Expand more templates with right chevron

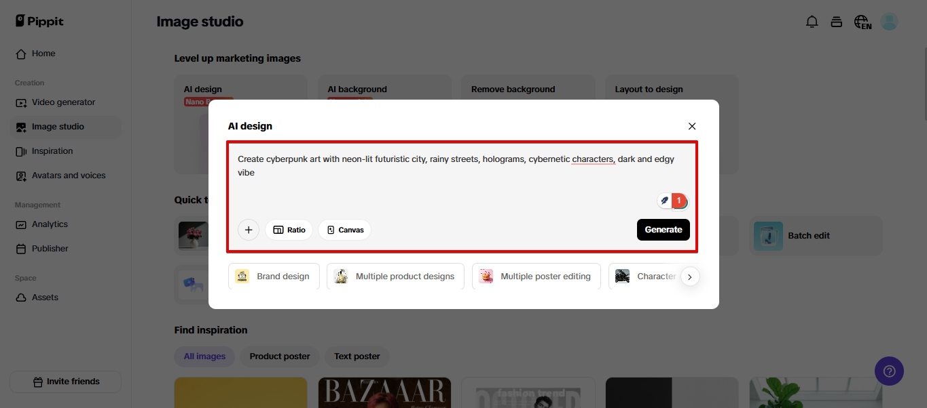[690, 277]
